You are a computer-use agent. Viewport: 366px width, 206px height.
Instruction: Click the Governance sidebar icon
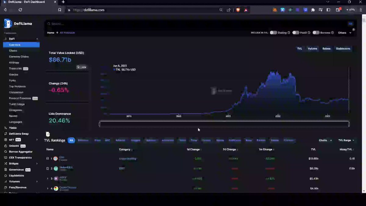pyautogui.click(x=6, y=169)
